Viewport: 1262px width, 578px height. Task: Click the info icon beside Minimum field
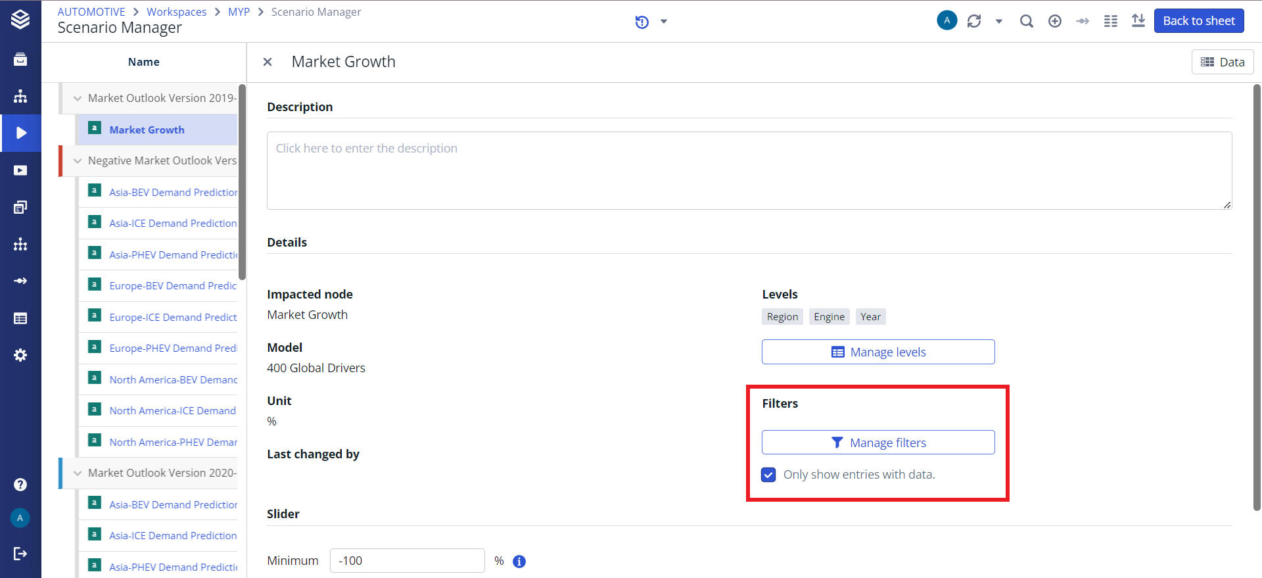pyautogui.click(x=519, y=562)
